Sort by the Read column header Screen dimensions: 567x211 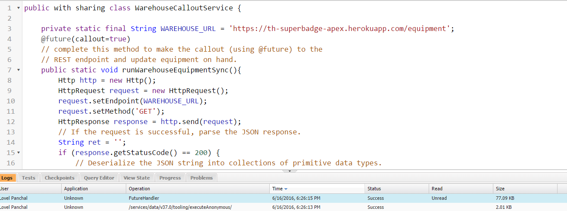click(461, 189)
